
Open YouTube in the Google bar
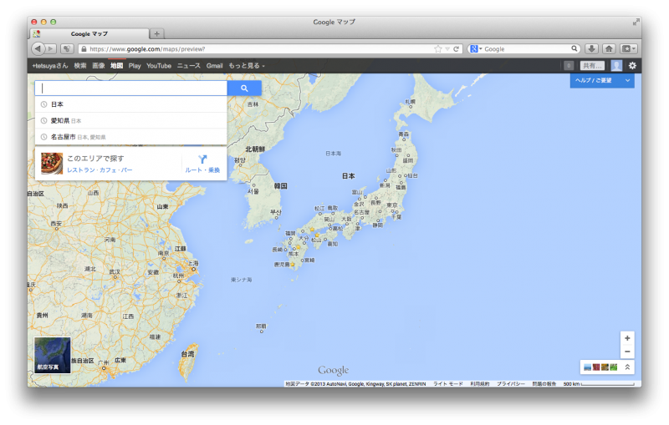pyautogui.click(x=159, y=66)
